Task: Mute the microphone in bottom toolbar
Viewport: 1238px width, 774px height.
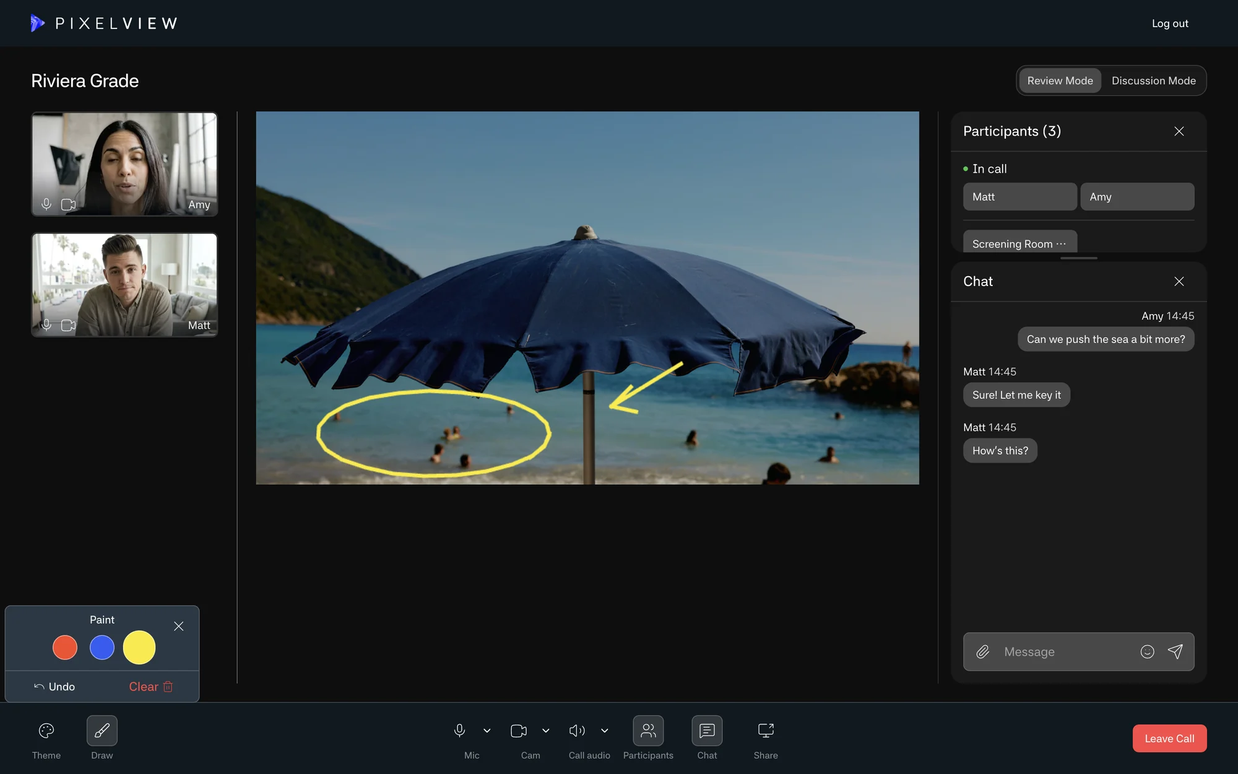Action: [459, 731]
